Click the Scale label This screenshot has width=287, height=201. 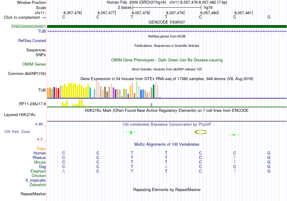(41, 8)
